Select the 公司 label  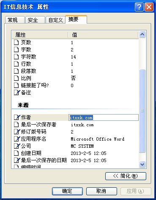coord(26,146)
